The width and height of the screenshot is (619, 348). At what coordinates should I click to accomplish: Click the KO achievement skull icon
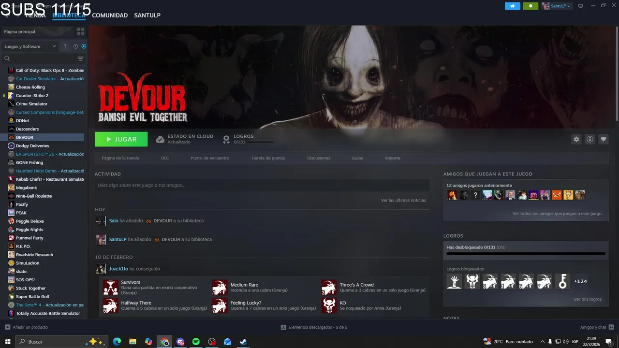[329, 305]
